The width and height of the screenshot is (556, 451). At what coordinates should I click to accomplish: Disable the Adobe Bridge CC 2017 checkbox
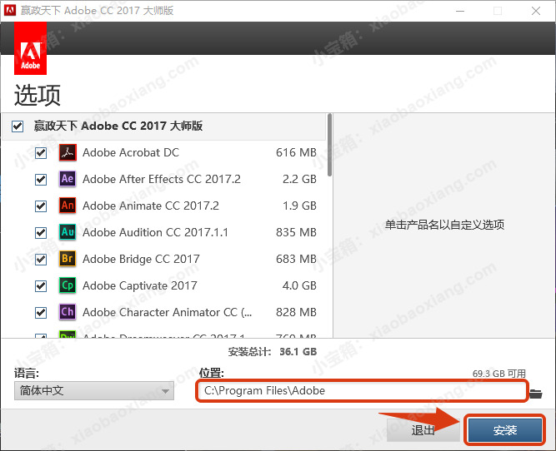41,260
